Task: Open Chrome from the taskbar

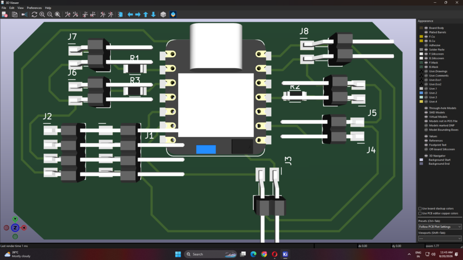Action: pyautogui.click(x=264, y=254)
